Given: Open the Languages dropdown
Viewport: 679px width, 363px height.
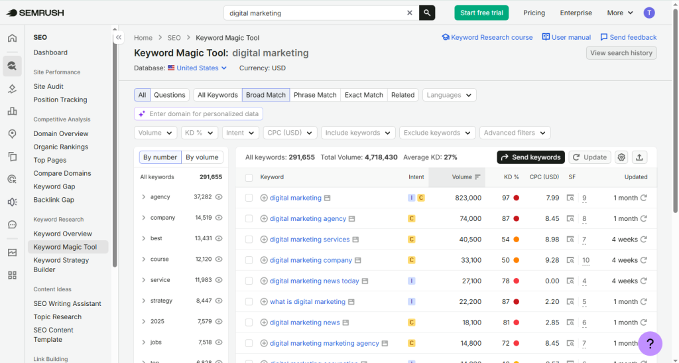Looking at the screenshot, I should click(x=449, y=95).
